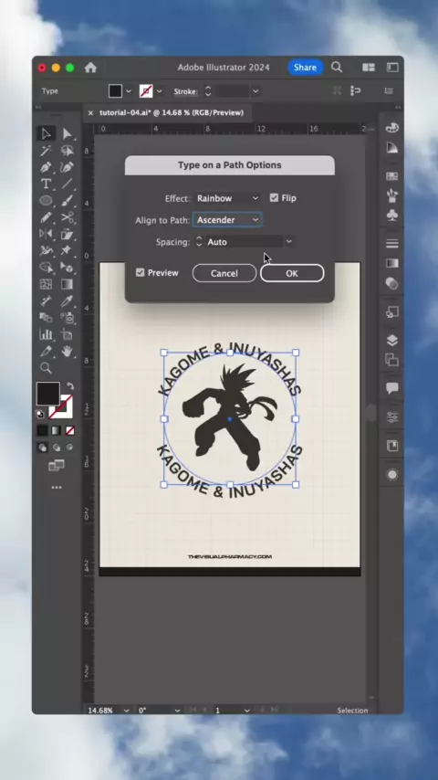Open the Comments panel icon
Image resolution: width=438 pixels, height=780 pixels.
tap(392, 388)
